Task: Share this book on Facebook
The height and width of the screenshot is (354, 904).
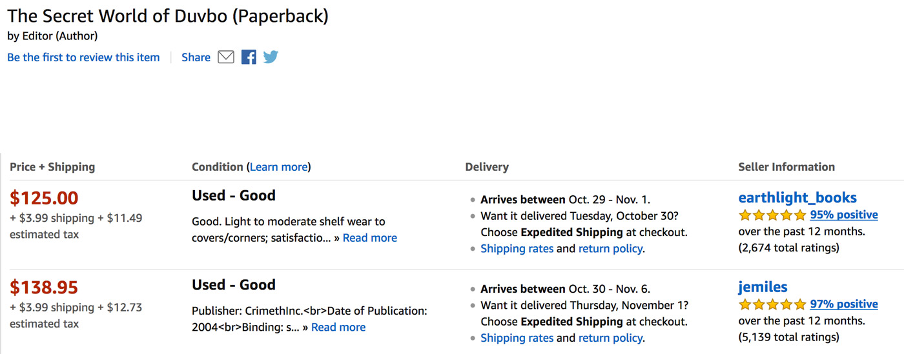Action: point(249,57)
